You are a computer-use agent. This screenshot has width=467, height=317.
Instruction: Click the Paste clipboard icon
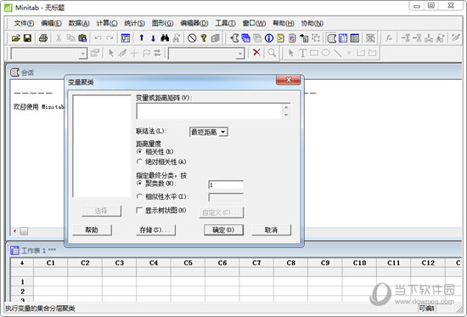point(82,38)
